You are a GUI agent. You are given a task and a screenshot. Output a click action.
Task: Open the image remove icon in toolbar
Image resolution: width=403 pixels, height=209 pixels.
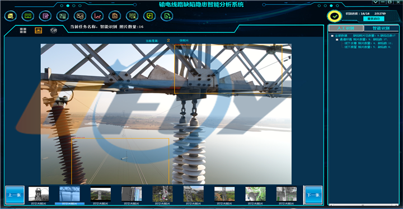(80, 16)
